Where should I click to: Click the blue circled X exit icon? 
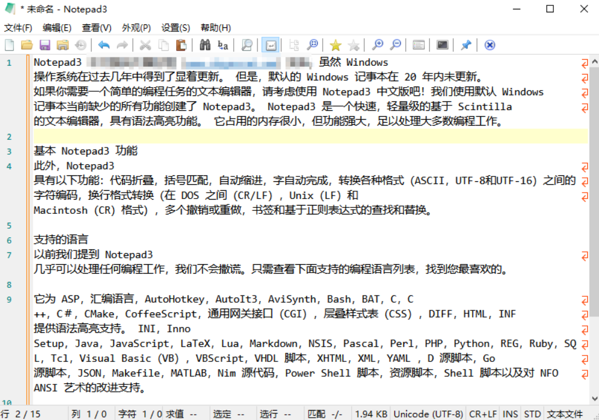pos(490,45)
